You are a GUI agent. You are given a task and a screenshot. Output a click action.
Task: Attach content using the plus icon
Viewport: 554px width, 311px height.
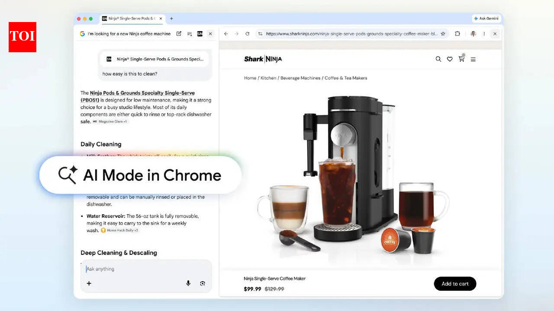[89, 283]
